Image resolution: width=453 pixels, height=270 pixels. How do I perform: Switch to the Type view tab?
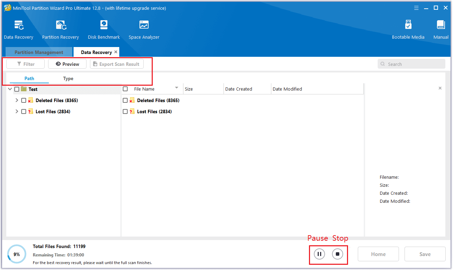click(68, 78)
